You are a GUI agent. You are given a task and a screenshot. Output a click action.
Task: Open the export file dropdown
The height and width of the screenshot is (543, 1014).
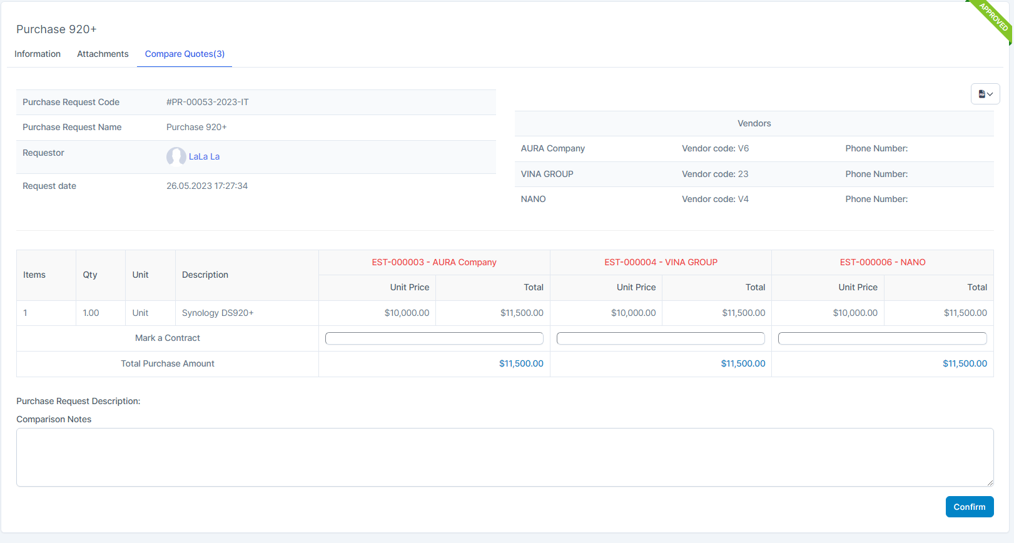pyautogui.click(x=985, y=94)
